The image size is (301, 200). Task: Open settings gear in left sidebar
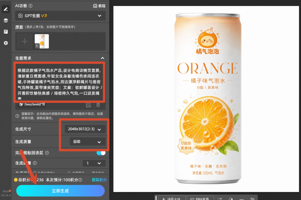click(6, 43)
